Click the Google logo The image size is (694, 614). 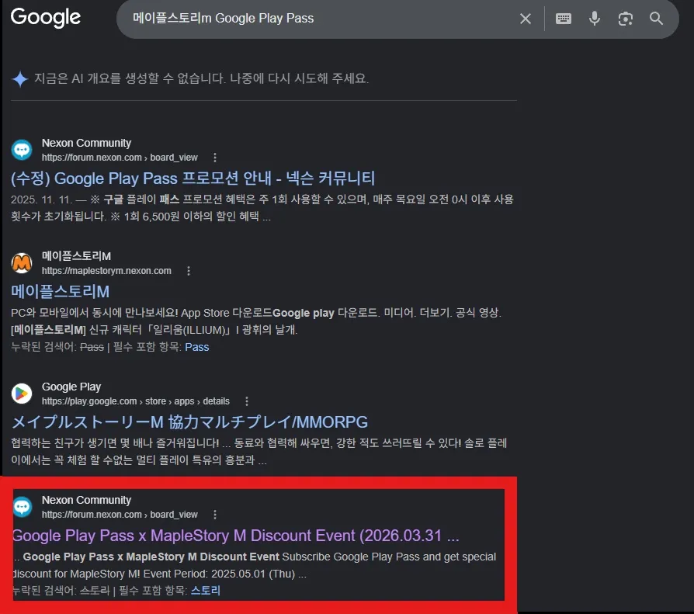[x=46, y=18]
